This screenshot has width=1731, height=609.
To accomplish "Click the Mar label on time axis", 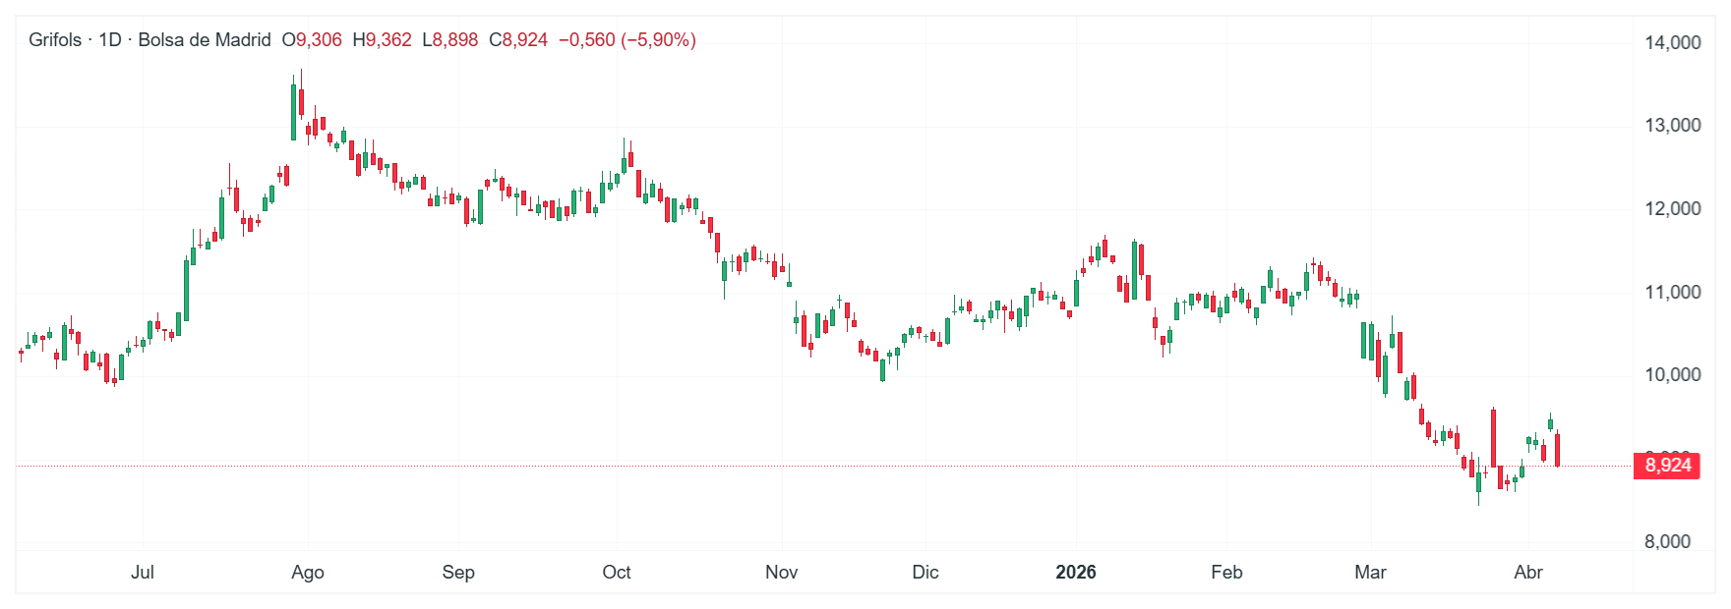I will 1370,572.
